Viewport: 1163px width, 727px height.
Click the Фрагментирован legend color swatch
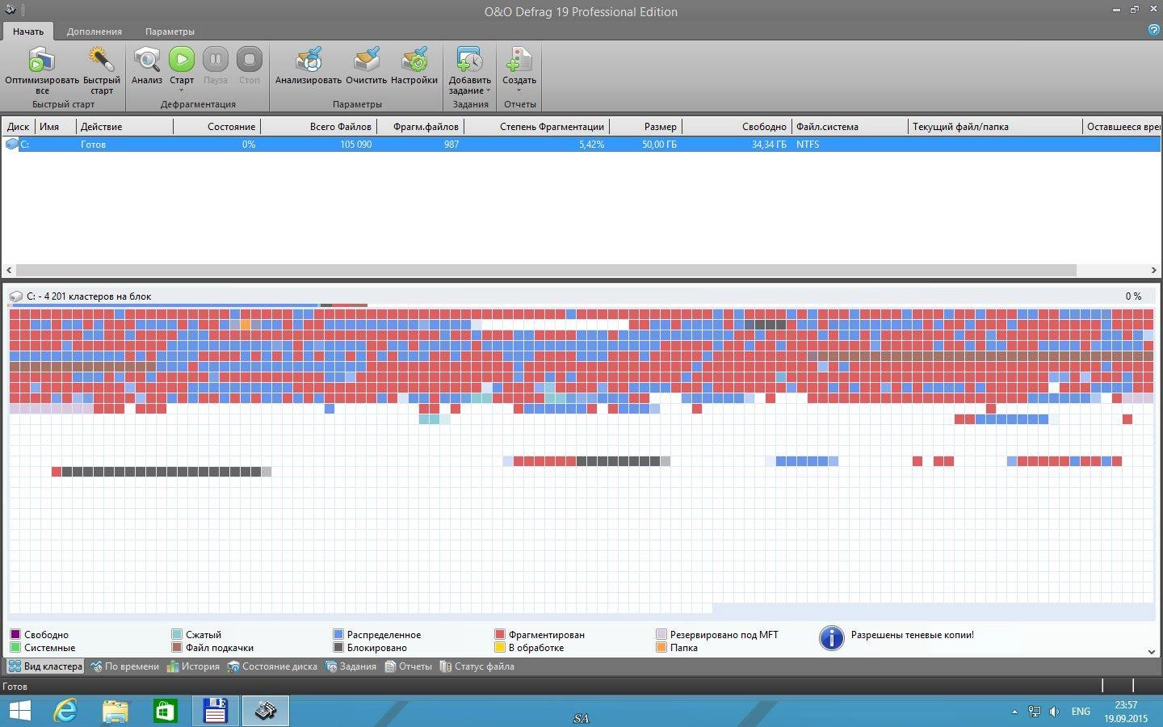point(500,635)
